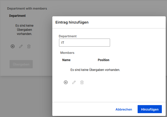Focus the Department input containing IT
This screenshot has height=117, width=167.
tap(84, 42)
